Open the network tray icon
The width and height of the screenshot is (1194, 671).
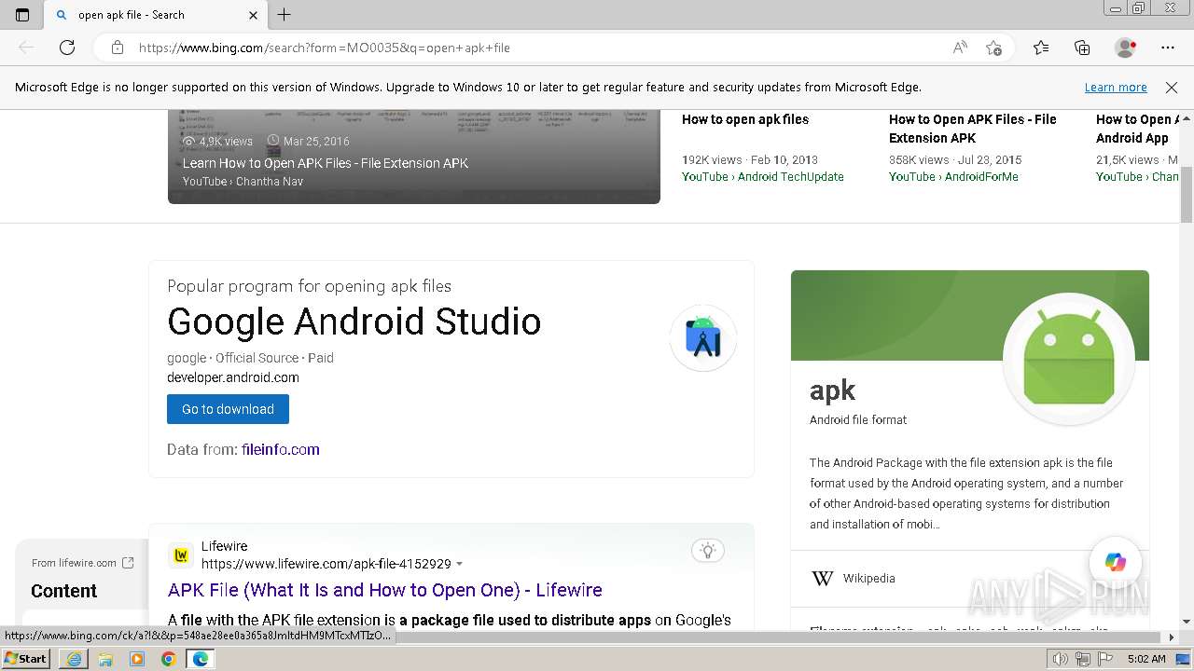(1082, 659)
